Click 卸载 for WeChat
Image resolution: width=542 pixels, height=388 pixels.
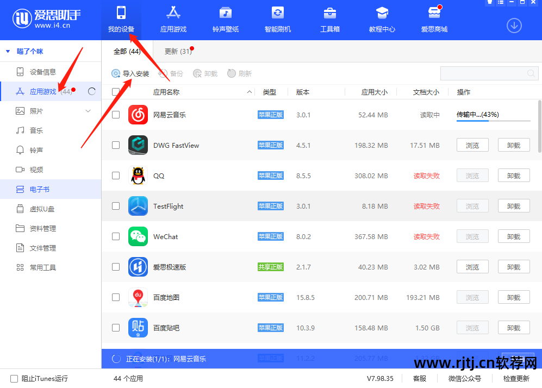pyautogui.click(x=514, y=236)
